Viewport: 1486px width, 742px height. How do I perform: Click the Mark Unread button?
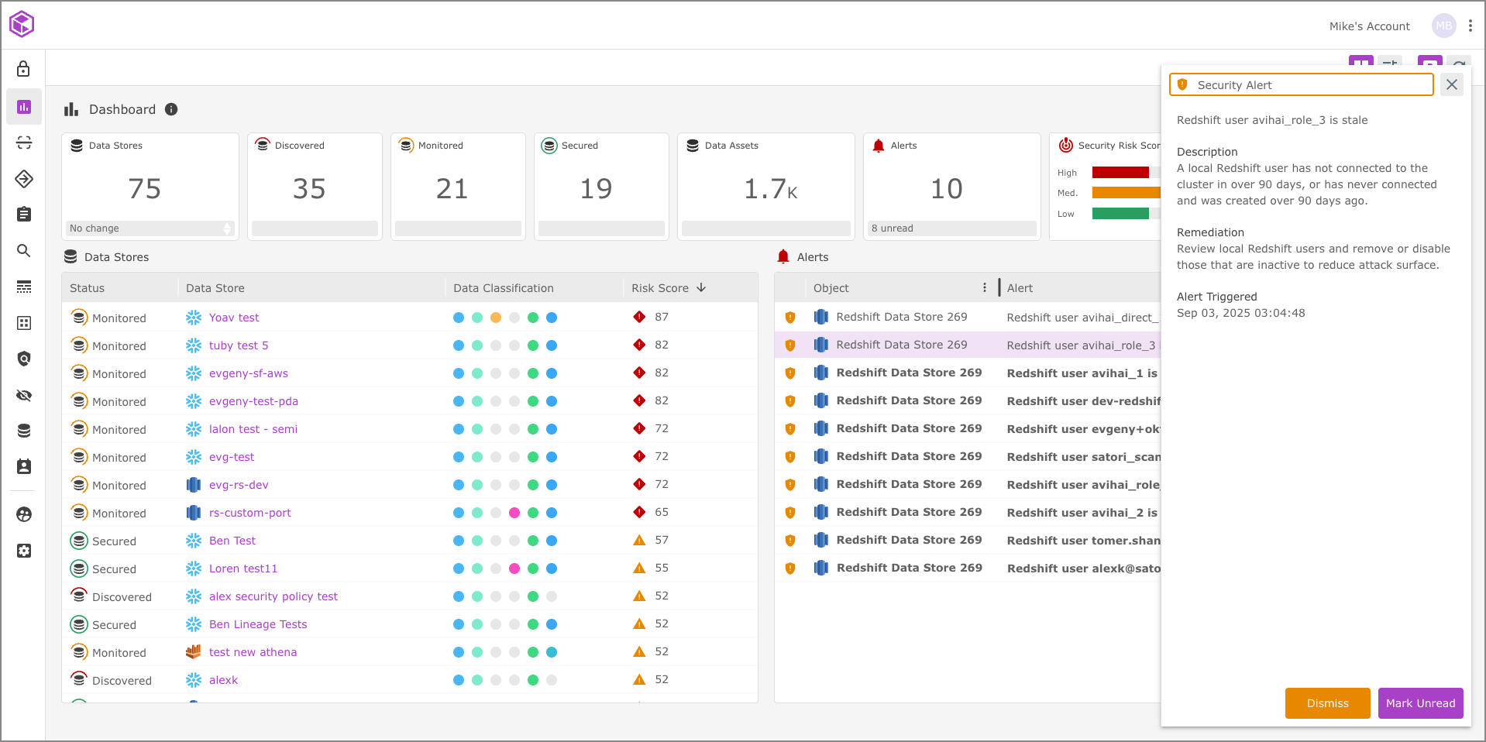(x=1419, y=703)
